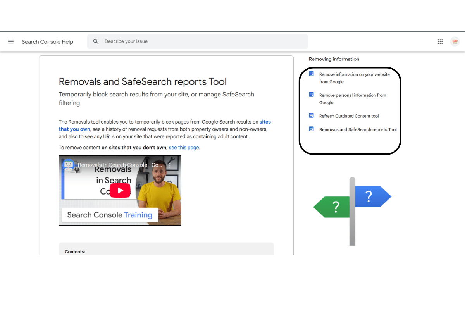The width and height of the screenshot is (465, 310).
Task: Play the Removals in Search Console video
Action: [120, 190]
